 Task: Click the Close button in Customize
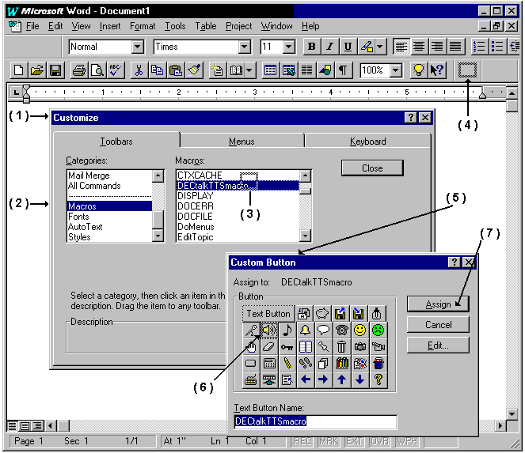[x=372, y=168]
